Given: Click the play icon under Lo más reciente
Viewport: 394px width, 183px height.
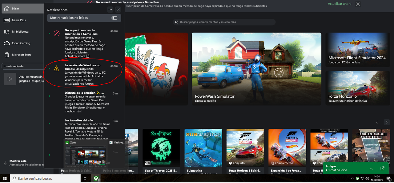Looking at the screenshot, I should point(10,79).
